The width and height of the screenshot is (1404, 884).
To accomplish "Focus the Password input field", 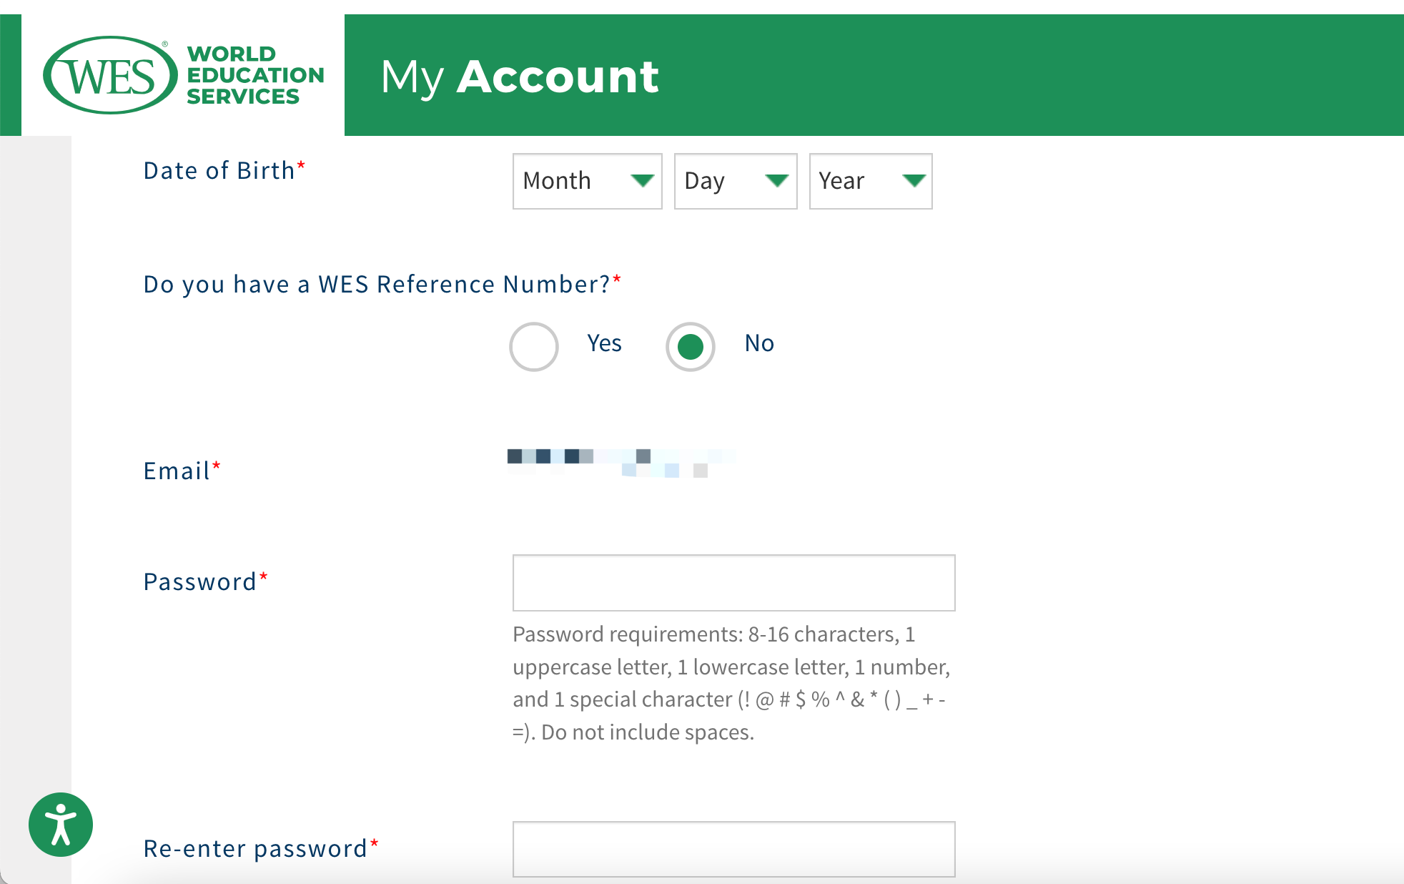I will coord(733,583).
